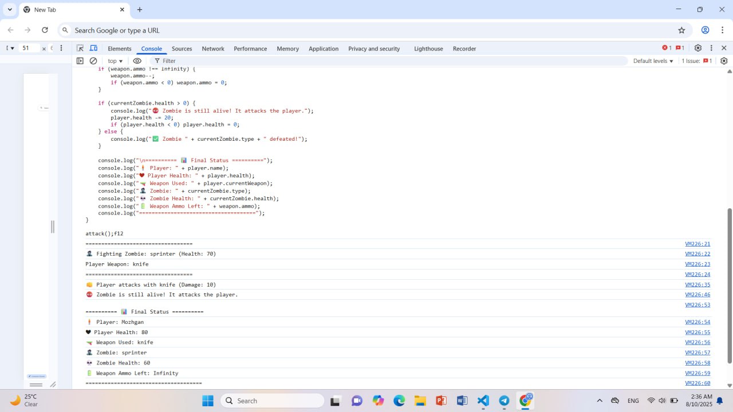Create a live expression with eye icon
This screenshot has width=733, height=412.
point(137,61)
